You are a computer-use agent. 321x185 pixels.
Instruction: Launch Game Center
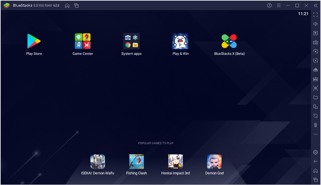83,41
